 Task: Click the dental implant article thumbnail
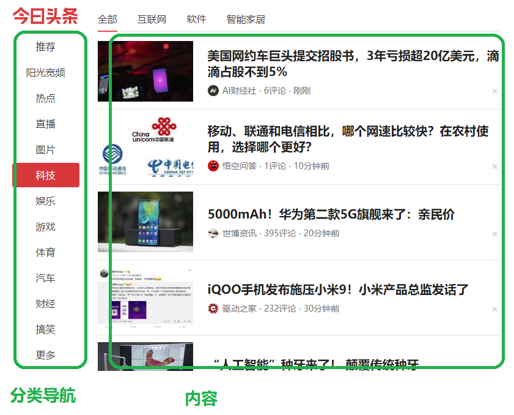(x=145, y=356)
